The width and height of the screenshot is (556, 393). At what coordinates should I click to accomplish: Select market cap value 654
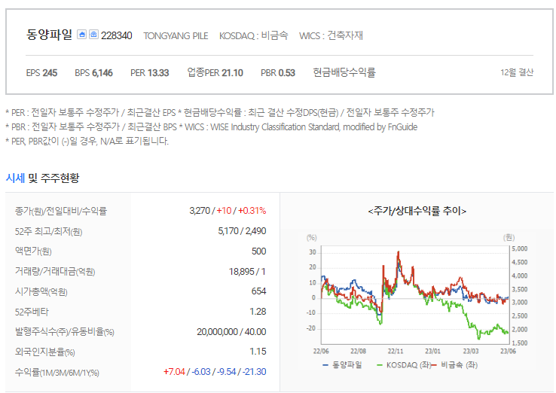click(259, 291)
